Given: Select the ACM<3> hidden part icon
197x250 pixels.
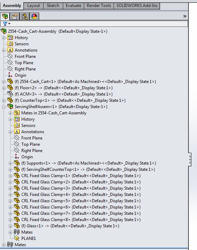Looking at the screenshot, I should [x=10, y=94].
